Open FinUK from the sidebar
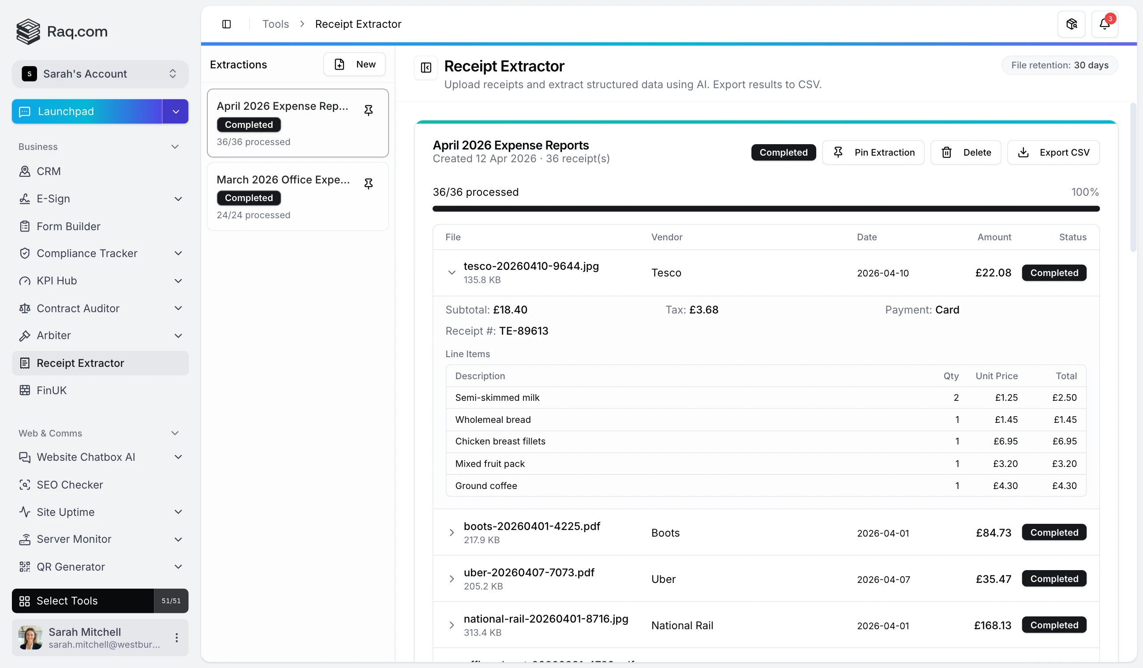 pos(51,390)
